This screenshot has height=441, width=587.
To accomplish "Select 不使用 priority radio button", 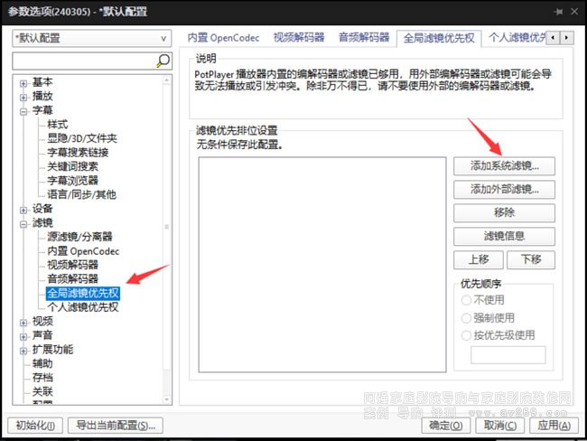I will tap(467, 300).
